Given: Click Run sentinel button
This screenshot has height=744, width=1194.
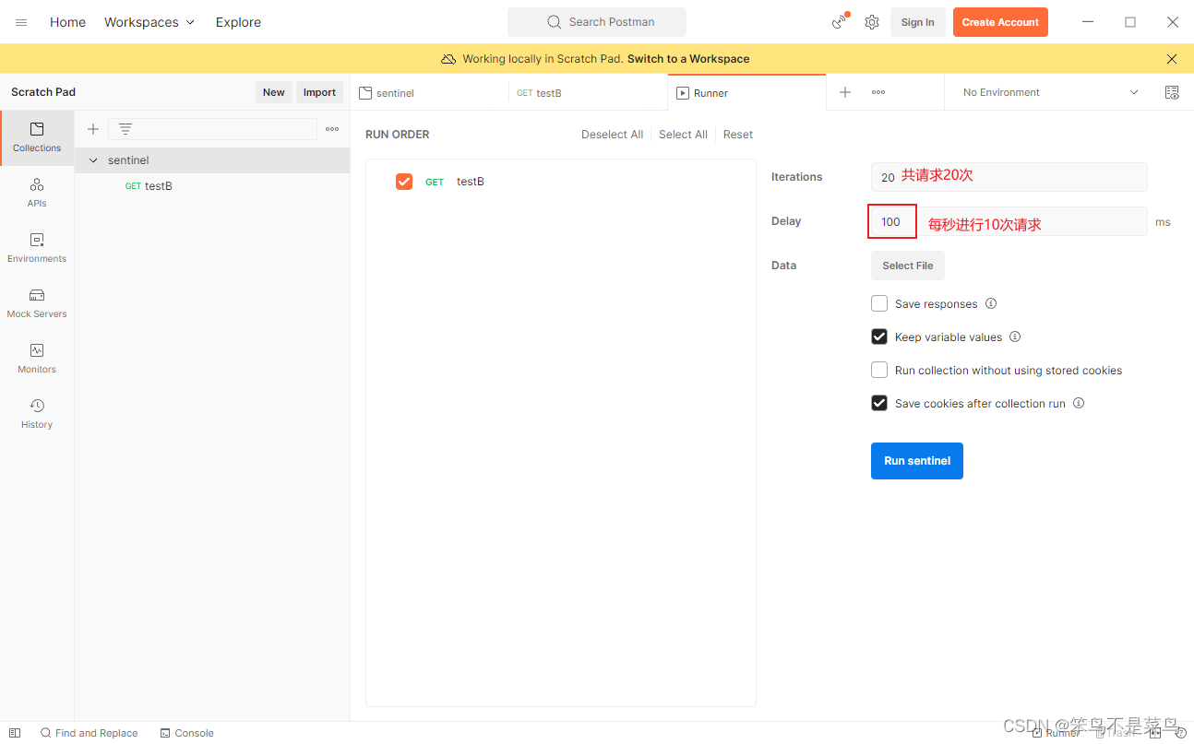Looking at the screenshot, I should click(x=917, y=461).
